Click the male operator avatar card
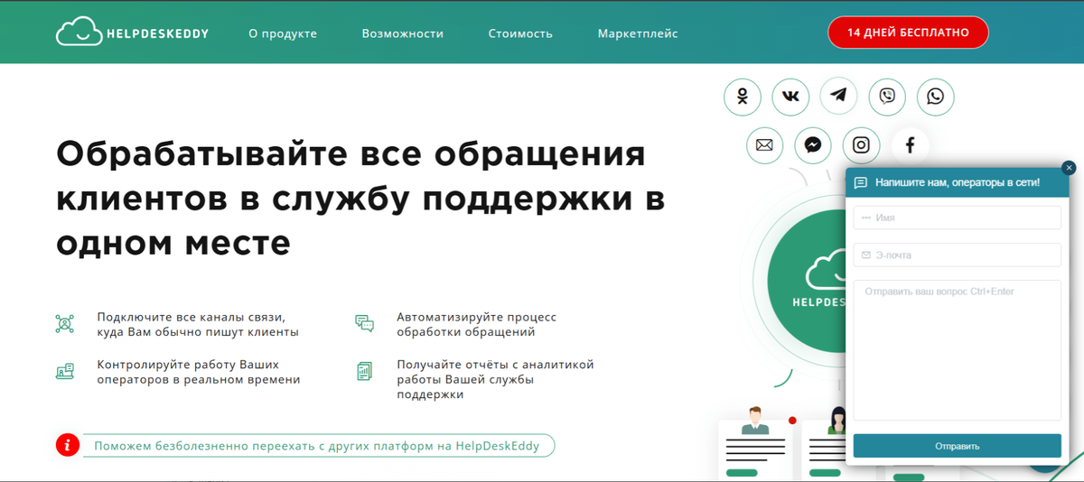The width and height of the screenshot is (1084, 482). (755, 444)
